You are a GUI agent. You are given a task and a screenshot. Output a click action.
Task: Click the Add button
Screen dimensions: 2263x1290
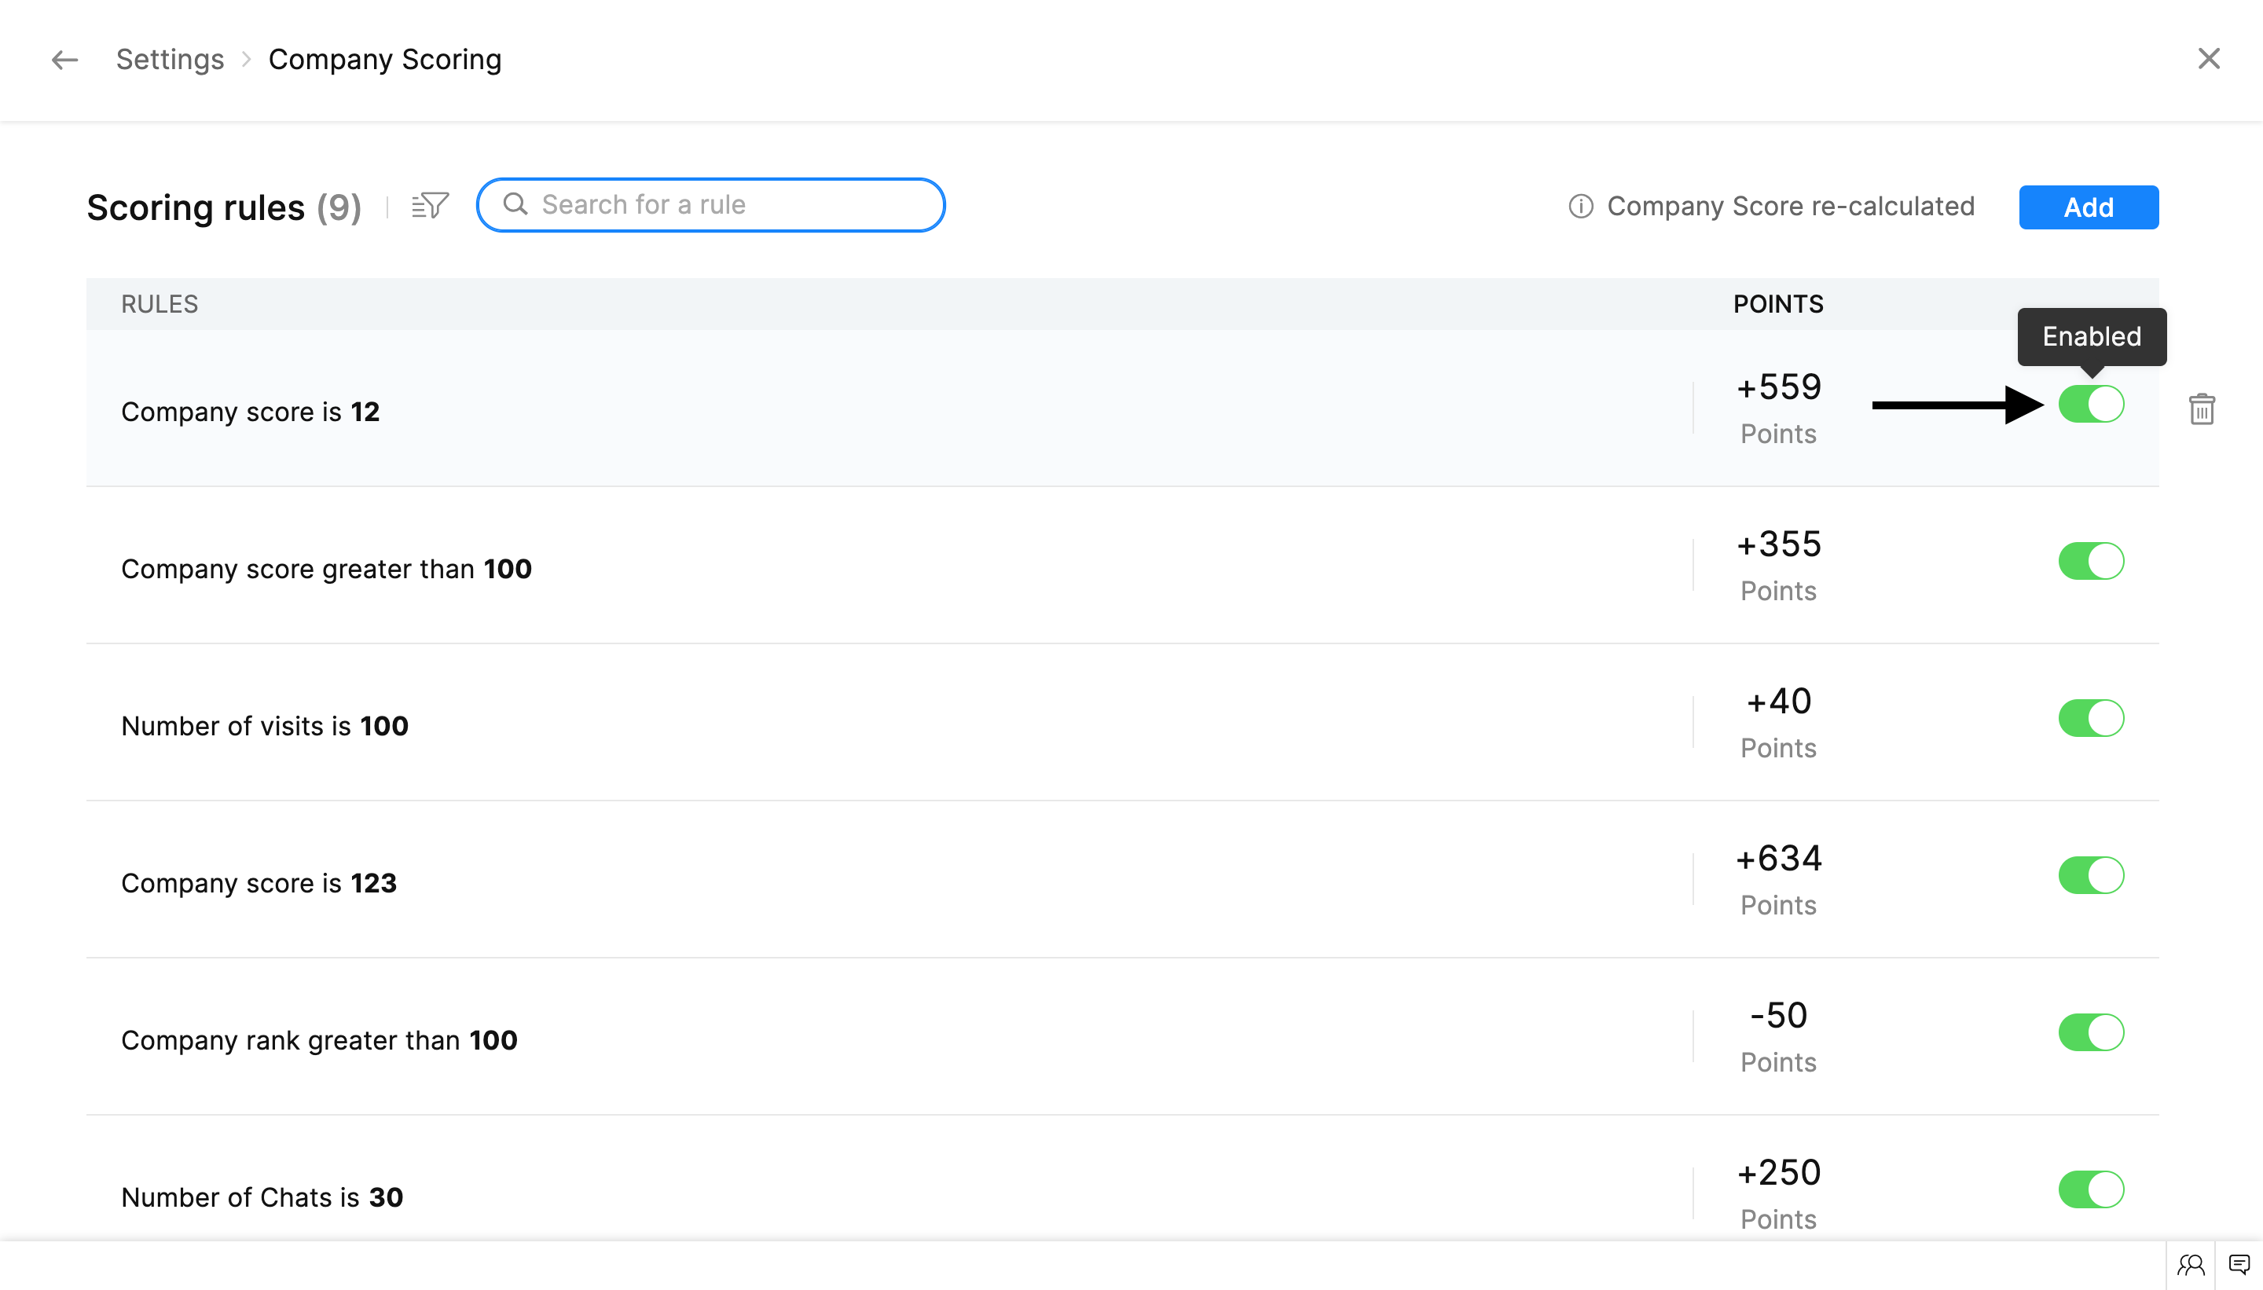pyautogui.click(x=2088, y=207)
